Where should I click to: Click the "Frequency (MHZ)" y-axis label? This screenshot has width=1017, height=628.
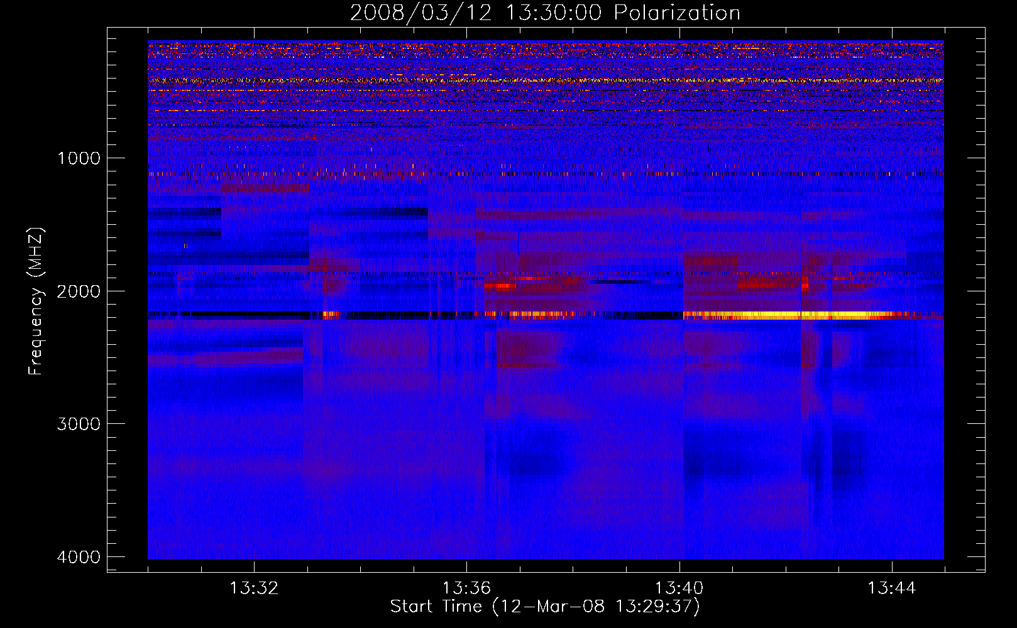(36, 301)
